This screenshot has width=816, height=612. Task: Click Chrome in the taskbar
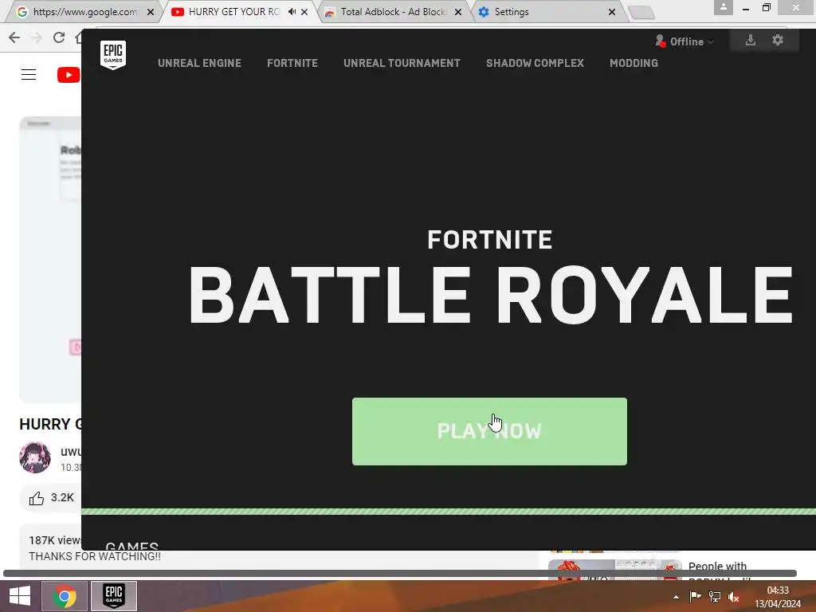tap(65, 596)
